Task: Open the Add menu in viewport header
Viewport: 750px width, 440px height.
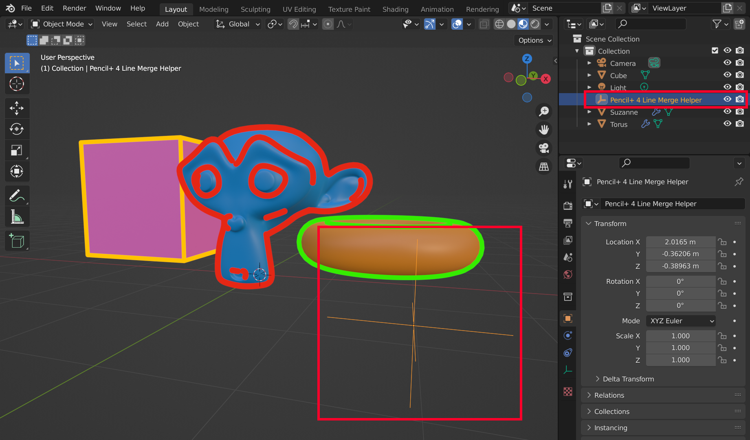Action: pyautogui.click(x=162, y=24)
